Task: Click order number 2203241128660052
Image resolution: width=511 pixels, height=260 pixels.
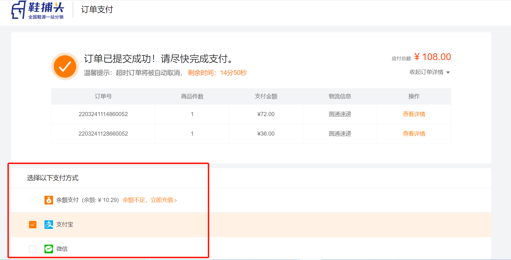Action: coord(103,134)
